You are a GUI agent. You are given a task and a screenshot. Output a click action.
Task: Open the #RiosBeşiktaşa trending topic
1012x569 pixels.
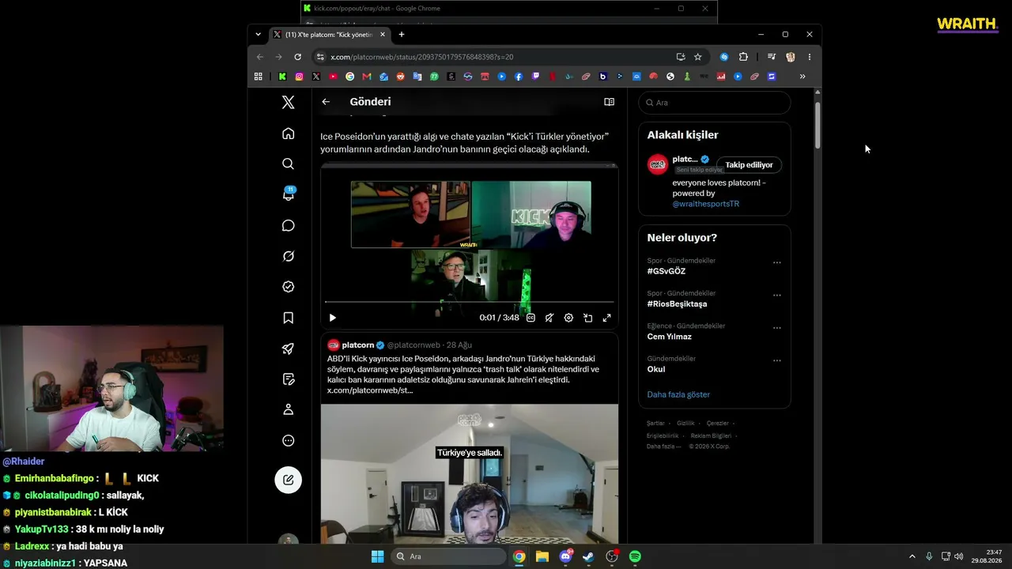pos(677,303)
